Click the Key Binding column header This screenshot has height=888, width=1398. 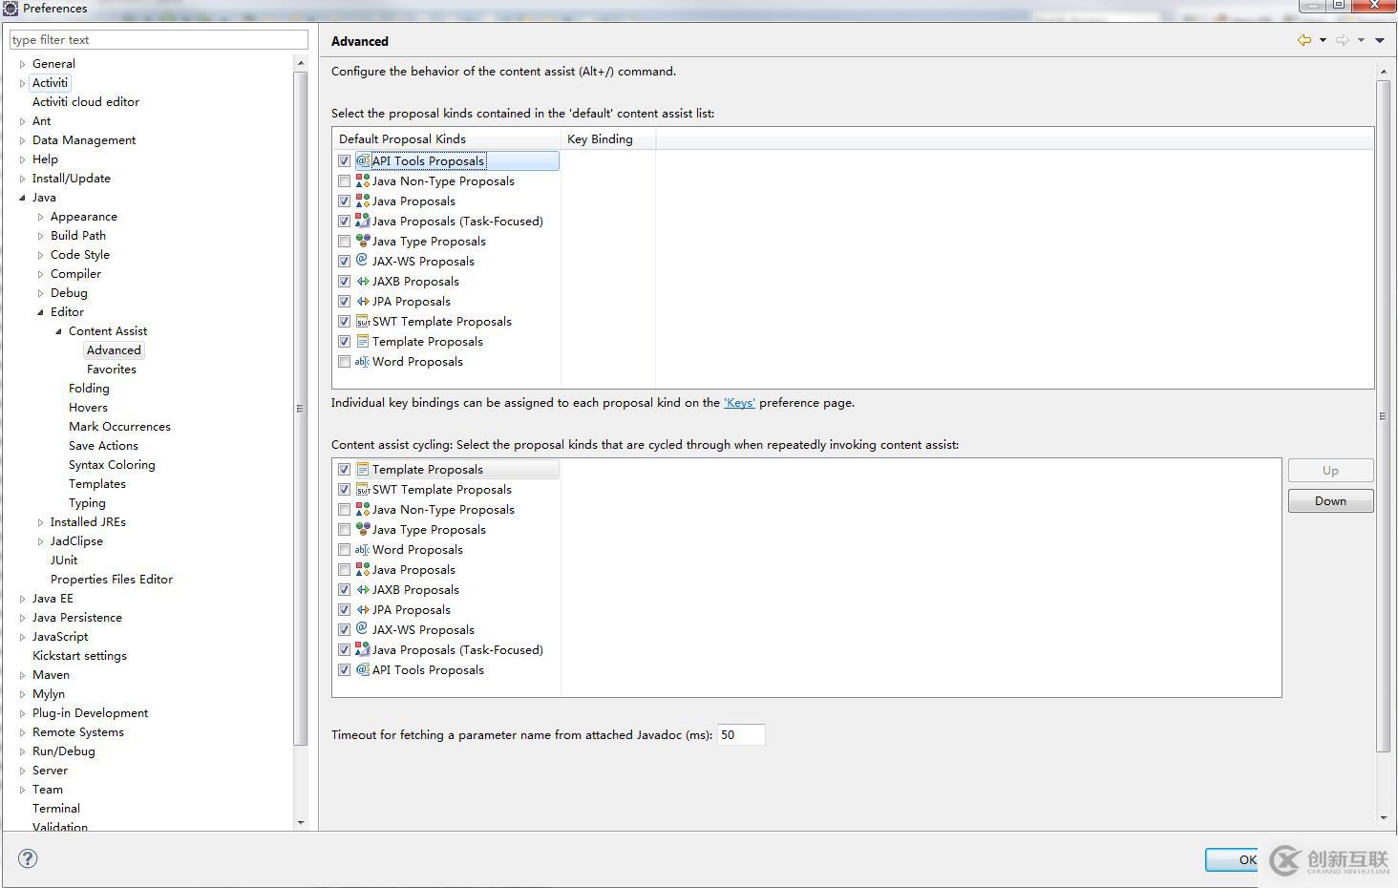pyautogui.click(x=608, y=138)
